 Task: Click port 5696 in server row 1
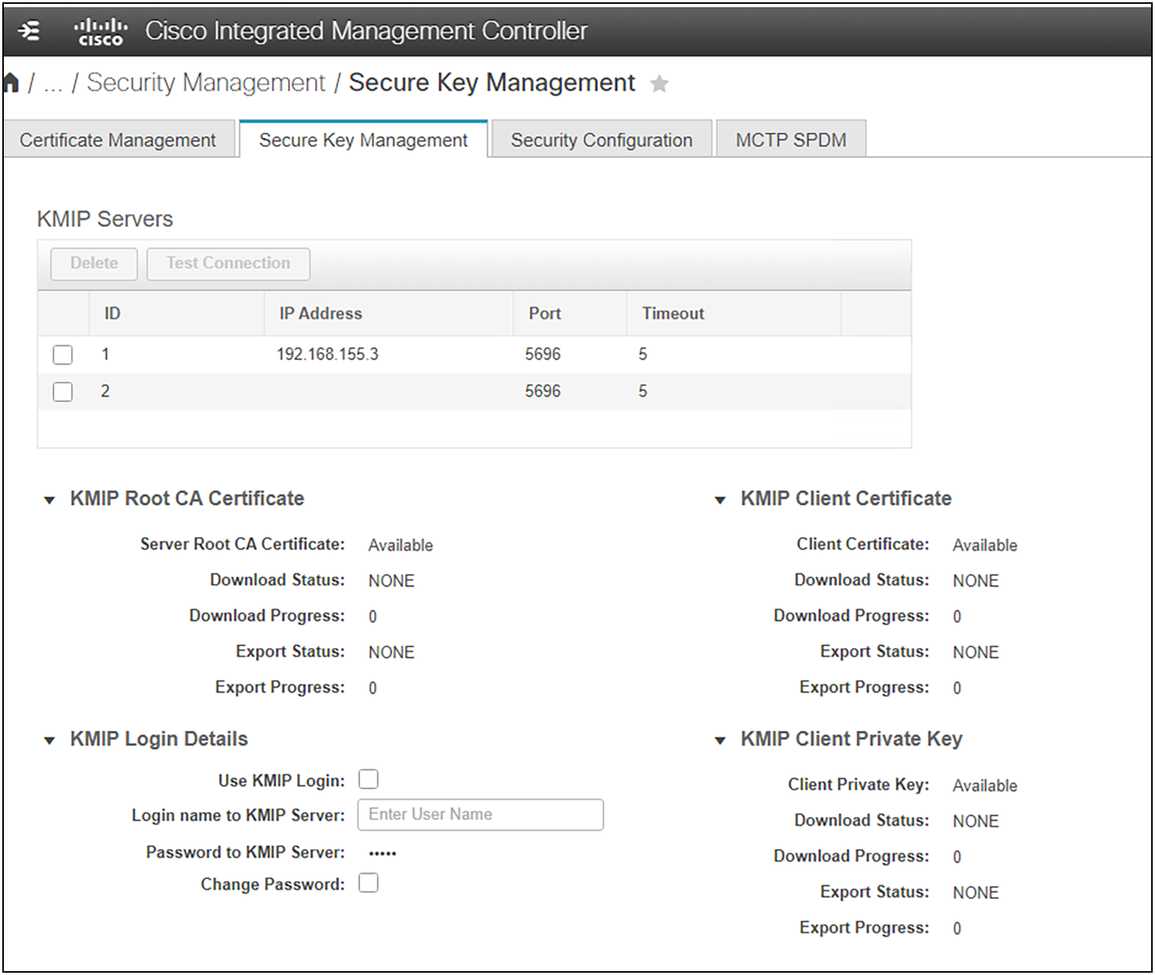tap(543, 354)
